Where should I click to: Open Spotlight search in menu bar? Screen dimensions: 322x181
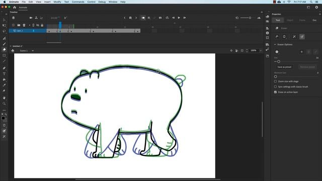pos(311,2)
